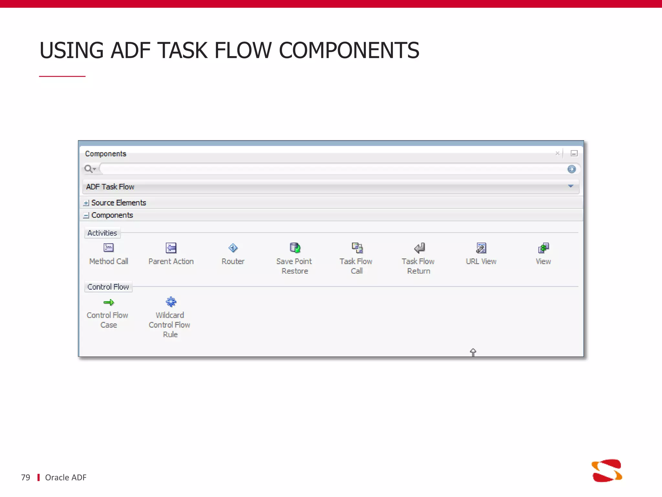This screenshot has height=497, width=662.
Task: Select the Parent Action activity icon
Action: pos(171,248)
